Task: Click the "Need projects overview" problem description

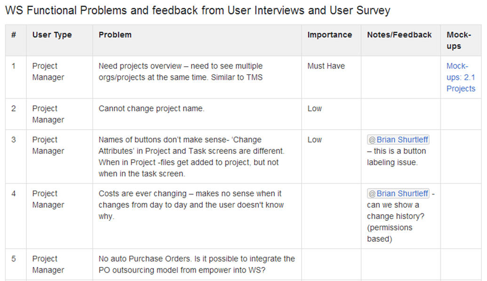Action: pos(180,72)
